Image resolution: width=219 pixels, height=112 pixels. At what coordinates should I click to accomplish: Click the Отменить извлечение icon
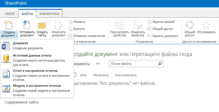point(70,36)
